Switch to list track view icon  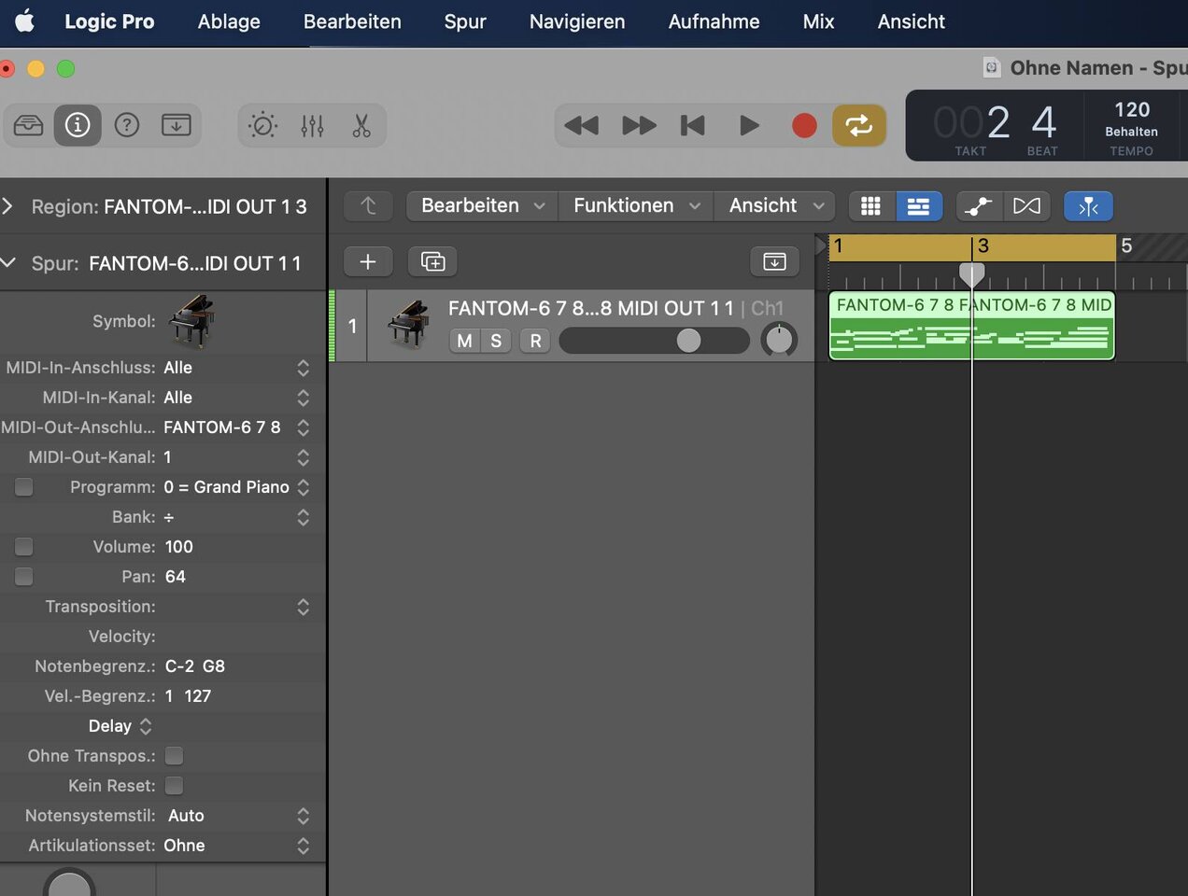pos(919,206)
